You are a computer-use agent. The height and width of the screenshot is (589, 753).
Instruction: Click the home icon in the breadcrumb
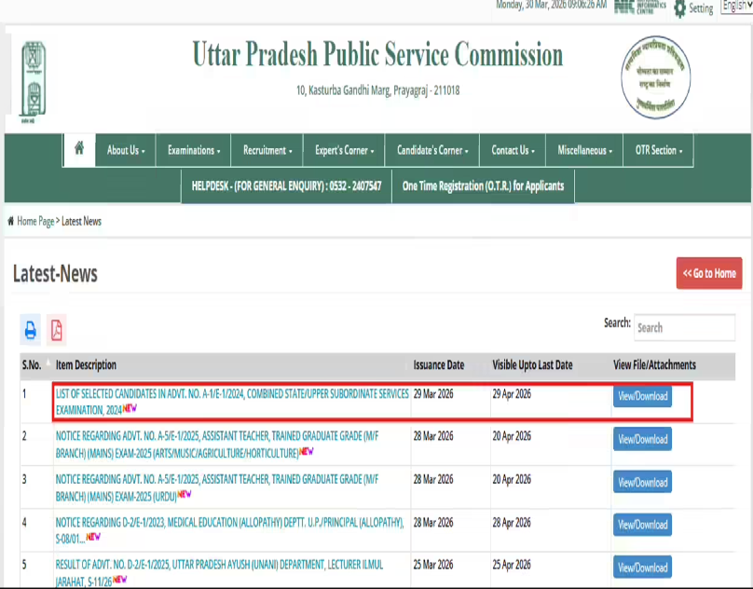tap(12, 221)
